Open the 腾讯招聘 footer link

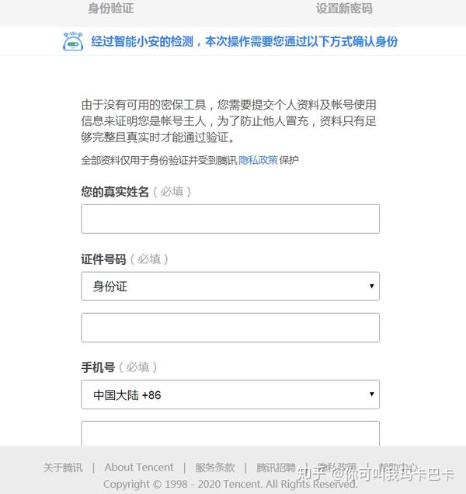[276, 468]
